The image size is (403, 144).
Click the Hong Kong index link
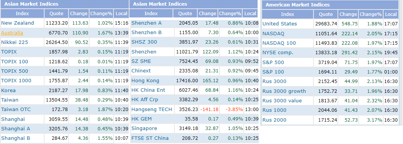tap(145, 81)
